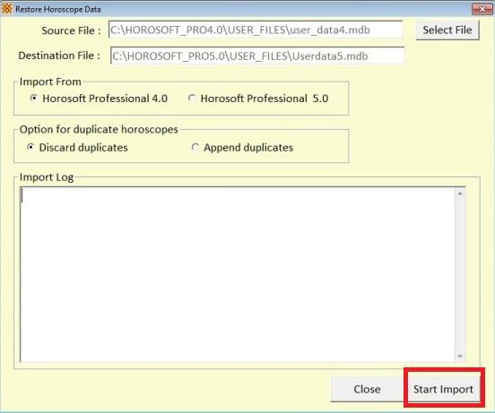Image resolution: width=495 pixels, height=413 pixels.
Task: Click the Option for duplicate horoscopes label
Action: click(99, 129)
